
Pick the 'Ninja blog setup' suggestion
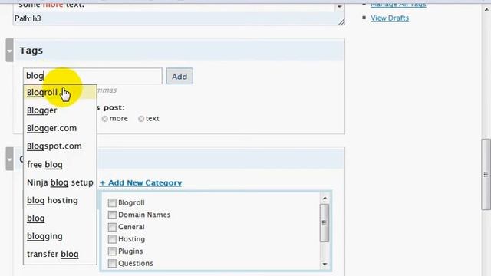tap(60, 182)
